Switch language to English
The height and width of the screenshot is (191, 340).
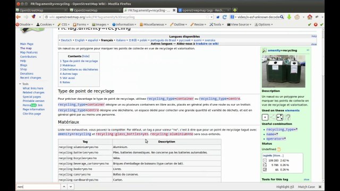(x=80, y=40)
